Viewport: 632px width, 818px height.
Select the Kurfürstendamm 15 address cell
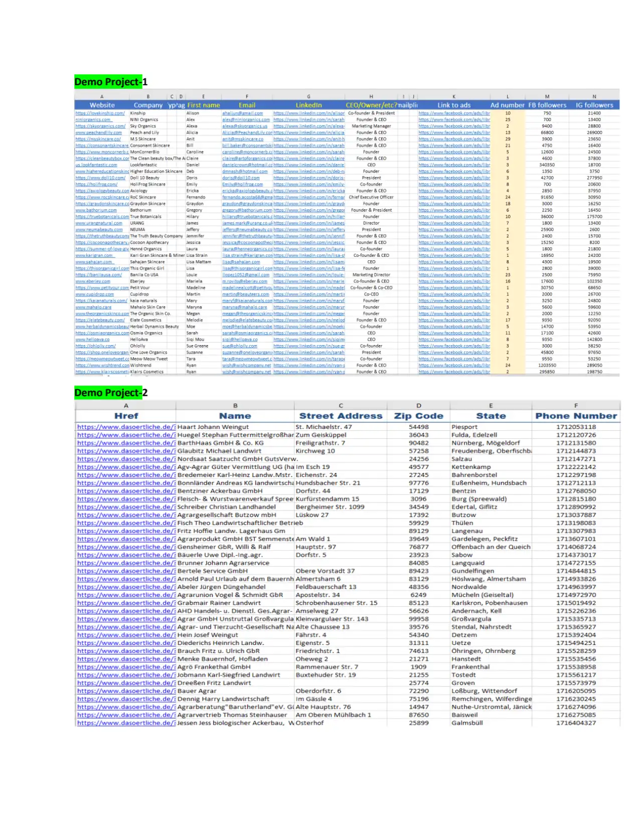click(x=327, y=499)
